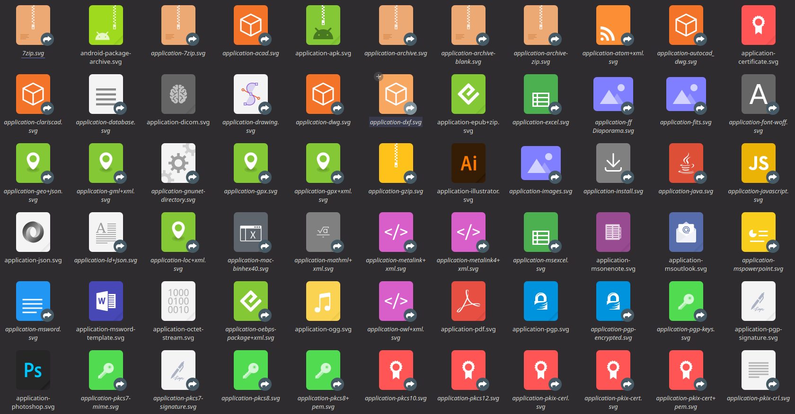Click the application-pgp-signature.svg pen icon
Image resolution: width=795 pixels, height=414 pixels.
pyautogui.click(x=759, y=301)
